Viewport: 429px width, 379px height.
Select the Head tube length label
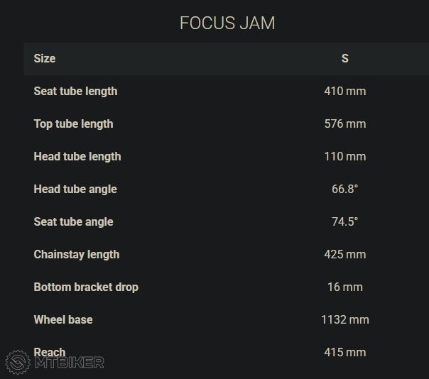77,156
